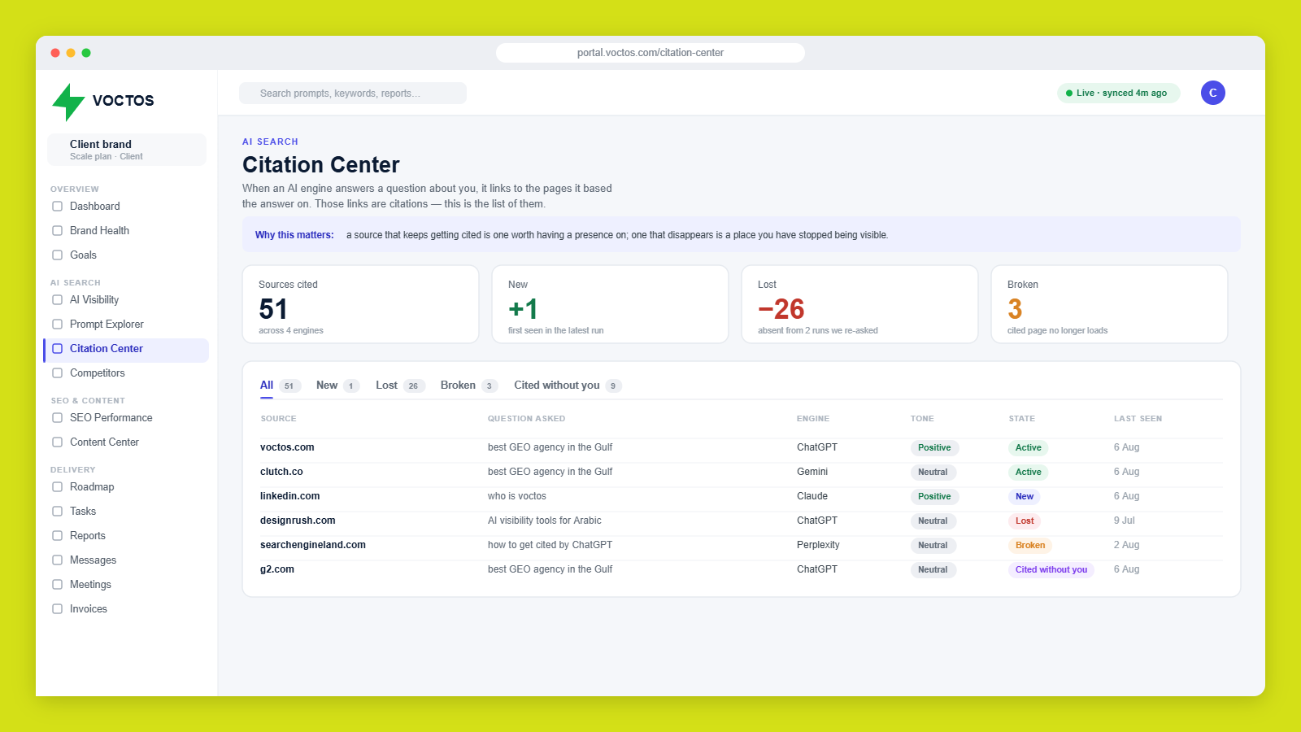This screenshot has width=1301, height=732.
Task: Click the Gemini engine cell
Action: [x=812, y=472]
